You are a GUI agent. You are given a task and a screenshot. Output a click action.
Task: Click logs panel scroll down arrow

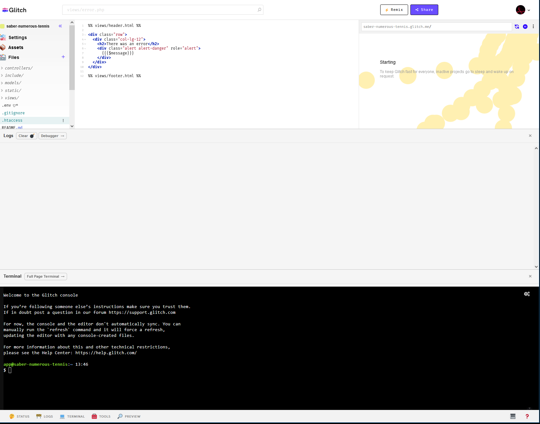(x=536, y=267)
